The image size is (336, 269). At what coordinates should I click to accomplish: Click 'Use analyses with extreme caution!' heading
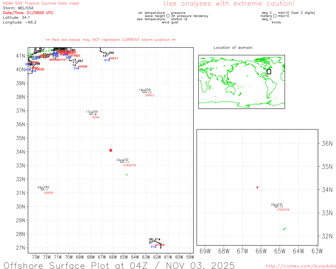229,3
